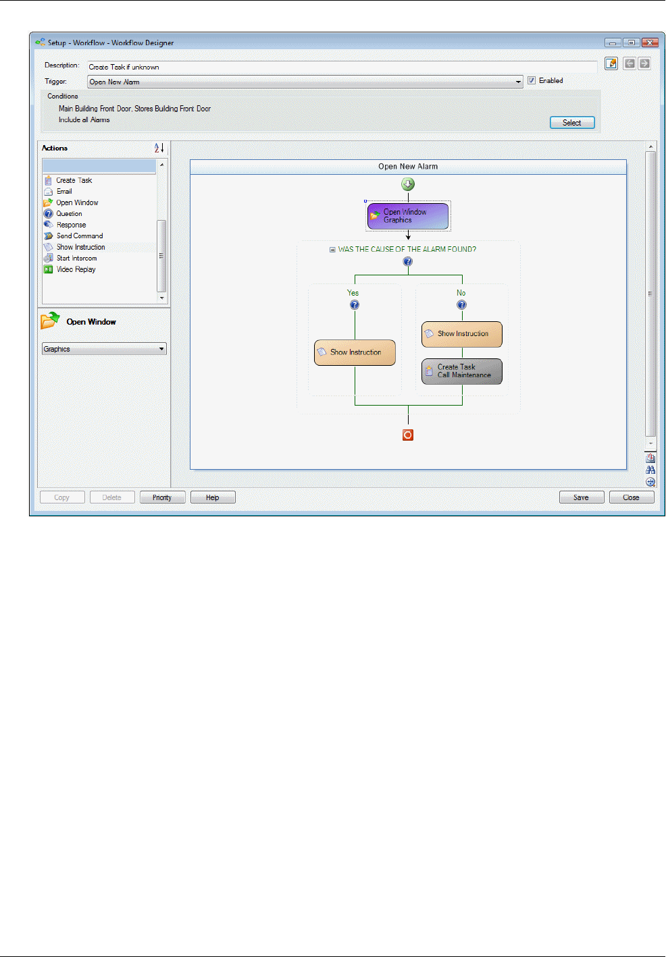The image size is (666, 957).
Task: Select Open Window Graphics workflow node
Action: coord(408,216)
